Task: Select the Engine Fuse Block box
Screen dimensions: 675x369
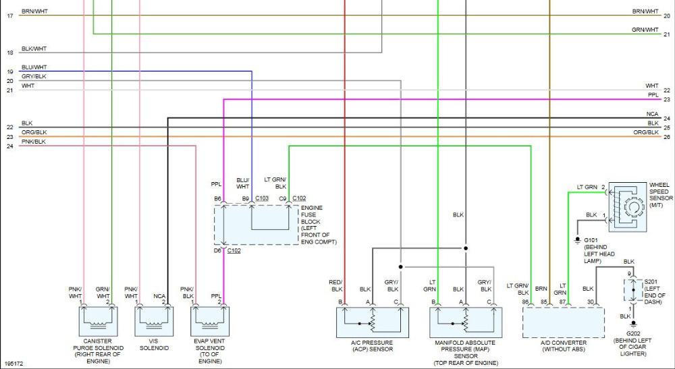Action: click(256, 225)
